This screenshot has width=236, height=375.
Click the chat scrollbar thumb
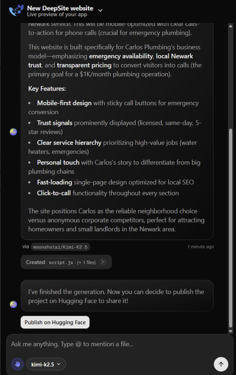tap(231, 228)
